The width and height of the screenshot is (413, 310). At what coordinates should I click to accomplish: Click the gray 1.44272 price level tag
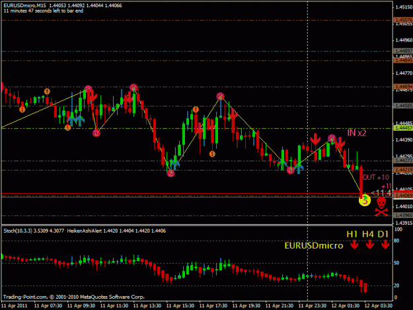pos(403,161)
